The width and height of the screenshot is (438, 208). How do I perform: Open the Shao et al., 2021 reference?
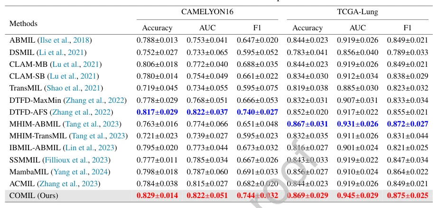point(74,88)
